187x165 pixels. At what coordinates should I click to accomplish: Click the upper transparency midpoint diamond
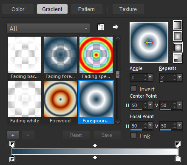(x=95, y=146)
